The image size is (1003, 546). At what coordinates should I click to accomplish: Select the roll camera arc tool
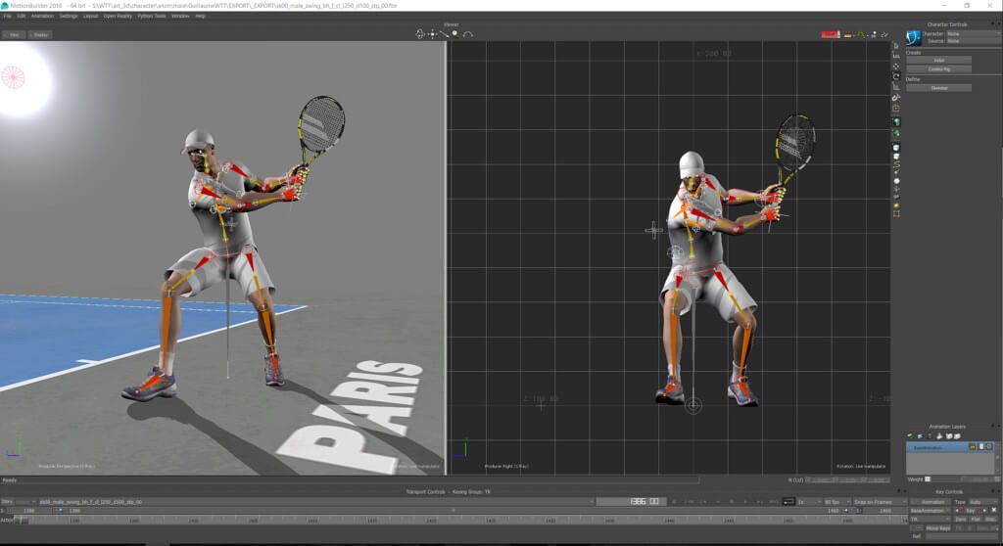468,34
